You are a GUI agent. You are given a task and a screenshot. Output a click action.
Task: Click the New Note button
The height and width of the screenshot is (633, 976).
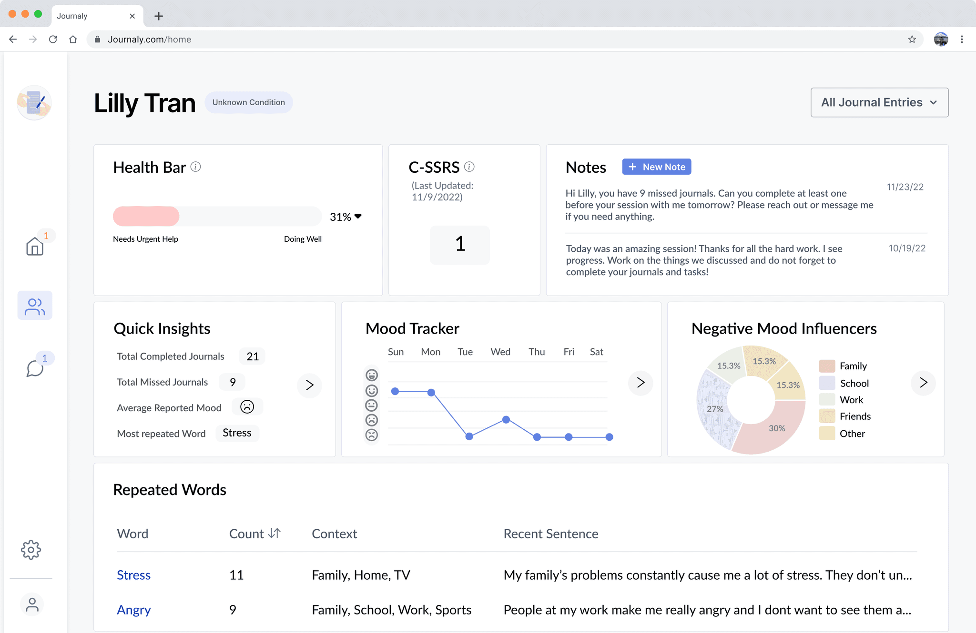pyautogui.click(x=656, y=167)
